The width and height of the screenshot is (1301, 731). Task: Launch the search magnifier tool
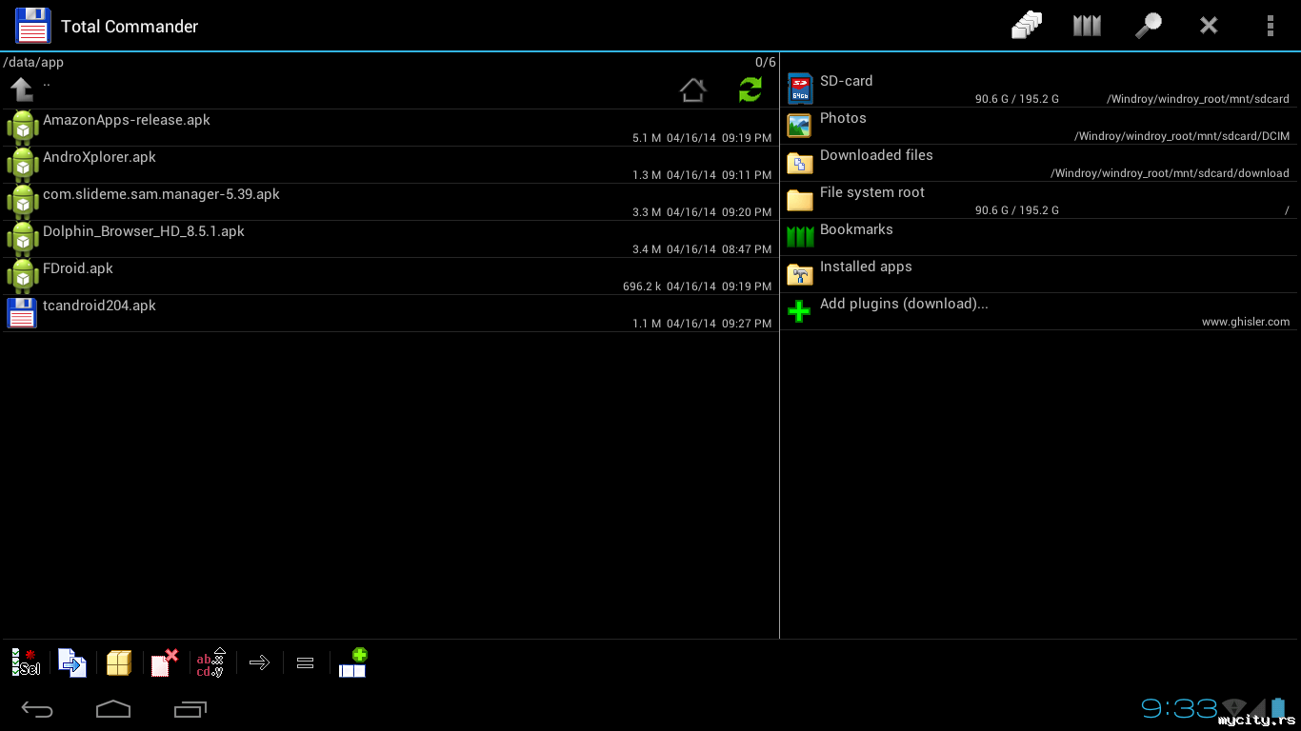1149,26
